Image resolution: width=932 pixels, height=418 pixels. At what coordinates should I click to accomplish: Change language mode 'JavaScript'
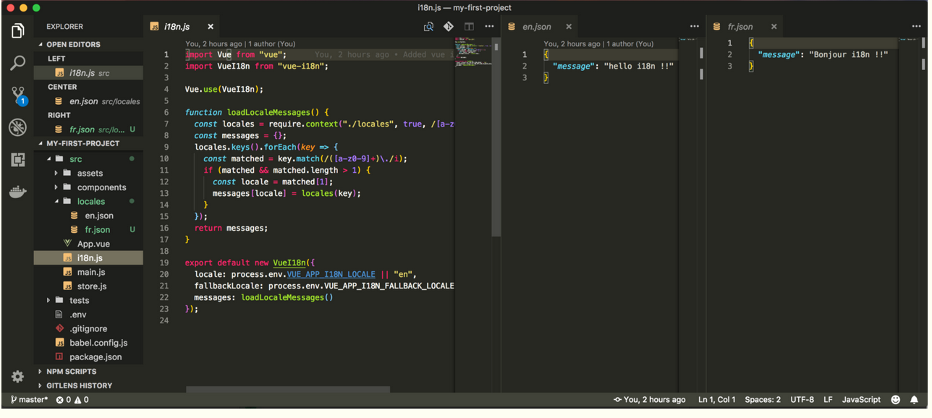point(861,399)
